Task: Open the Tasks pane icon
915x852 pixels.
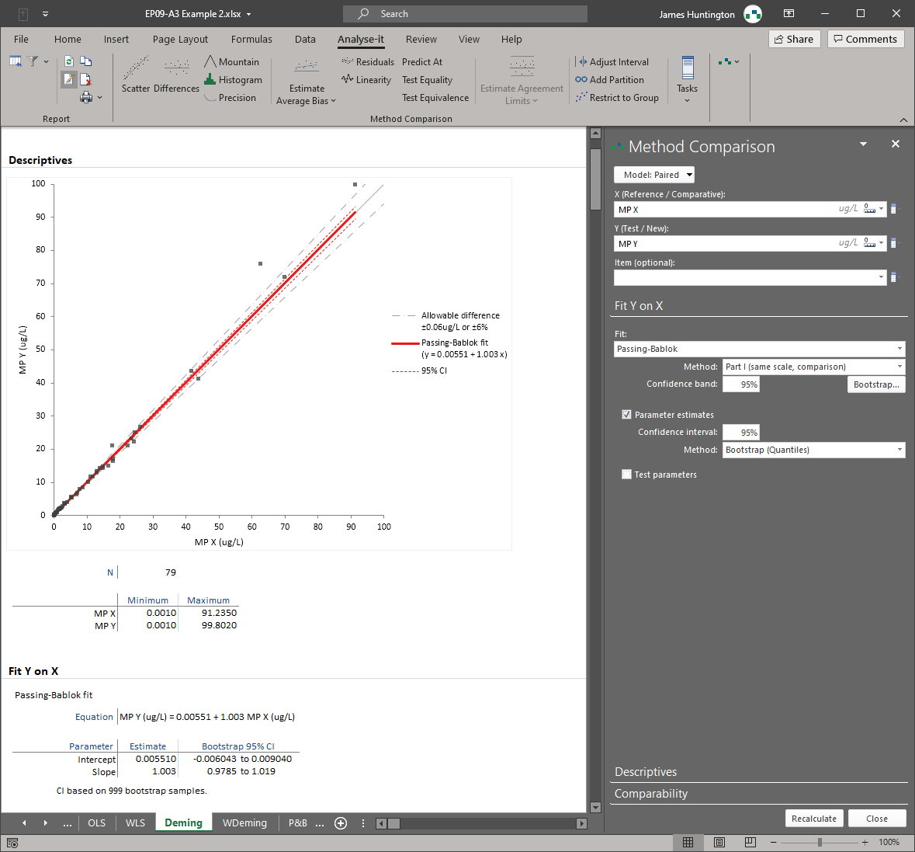Action: 687,69
